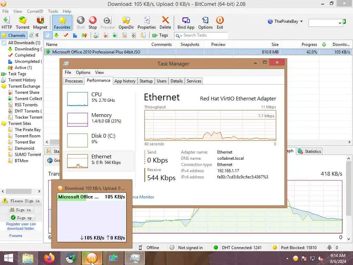Open Task Manager Startup tab
Image resolution: width=353 pixels, height=265 pixels.
point(146,81)
